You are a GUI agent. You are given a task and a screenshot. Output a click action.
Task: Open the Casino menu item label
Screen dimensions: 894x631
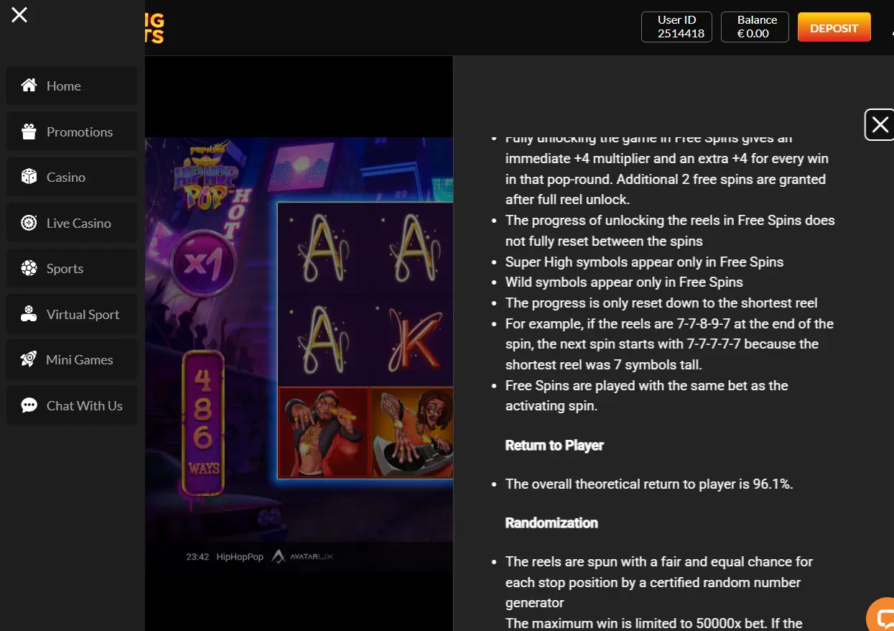tap(66, 178)
